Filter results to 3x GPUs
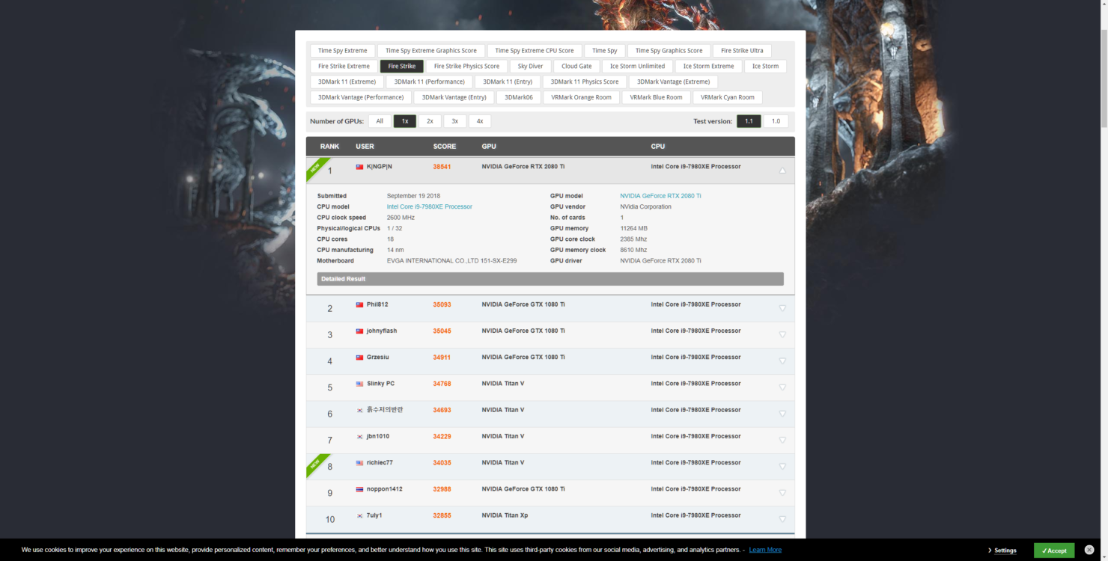Screen dimensions: 1108x561 click(x=454, y=121)
